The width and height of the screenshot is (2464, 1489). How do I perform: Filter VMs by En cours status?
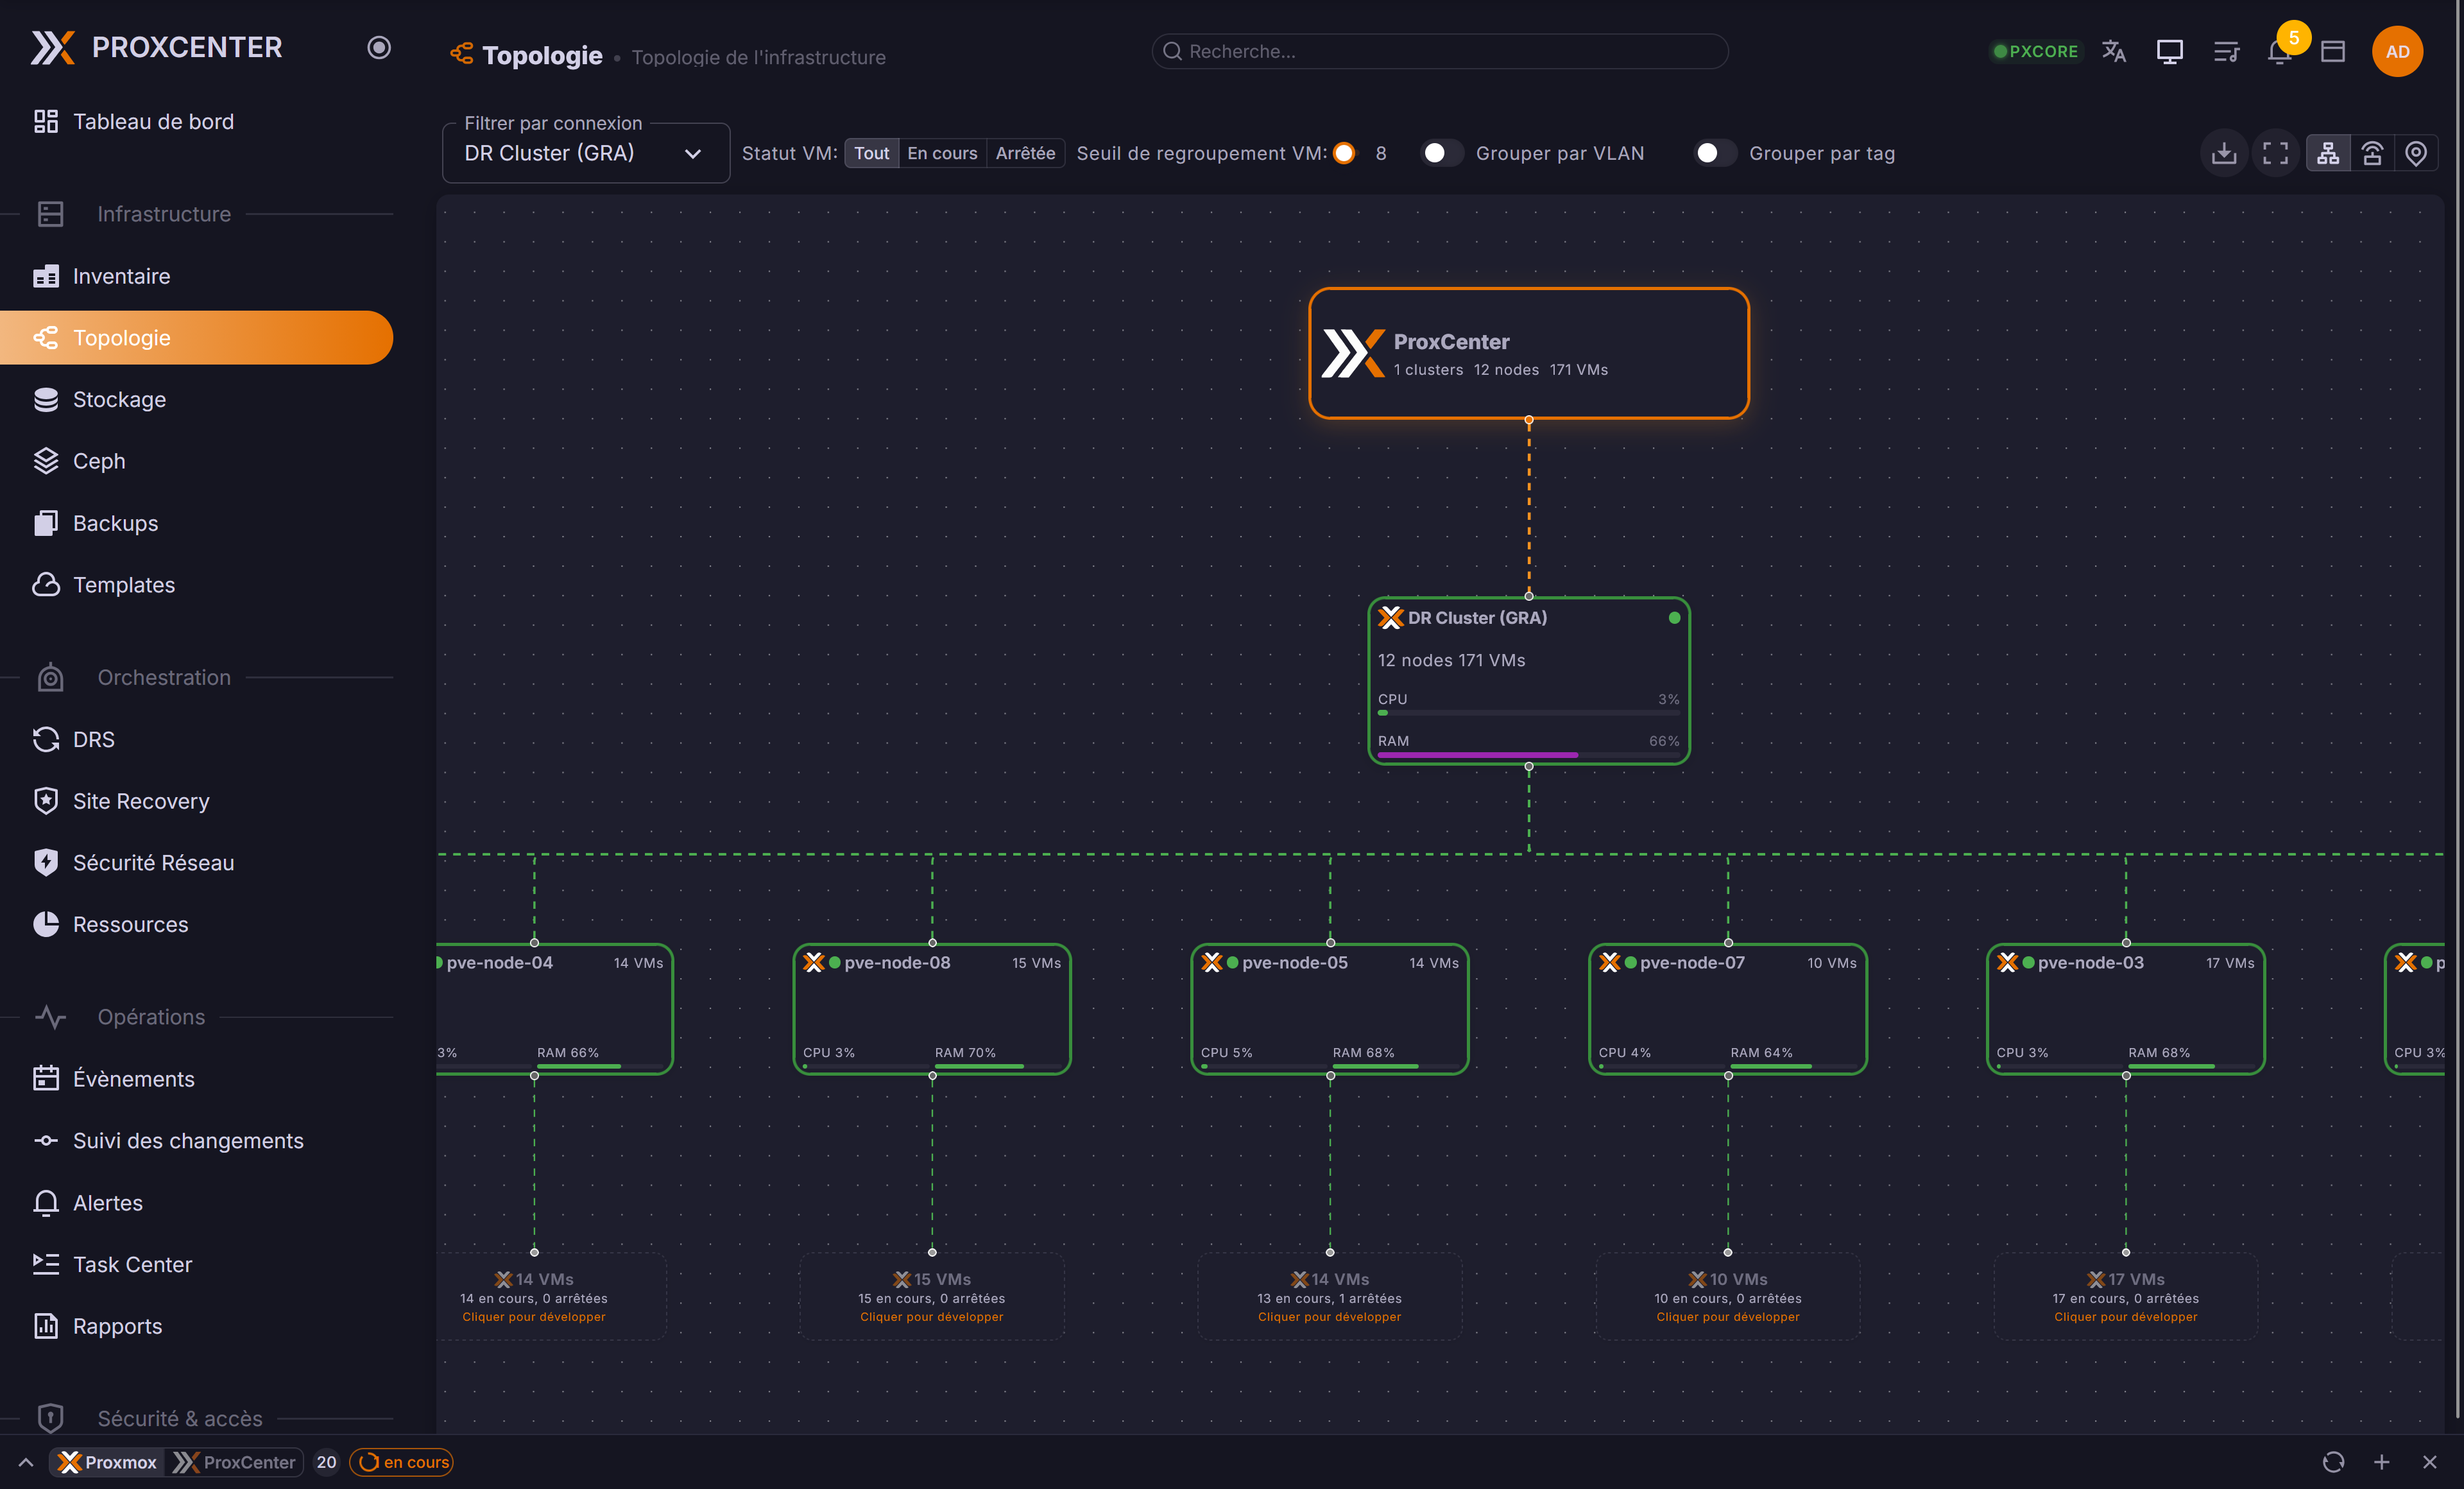pyautogui.click(x=942, y=153)
